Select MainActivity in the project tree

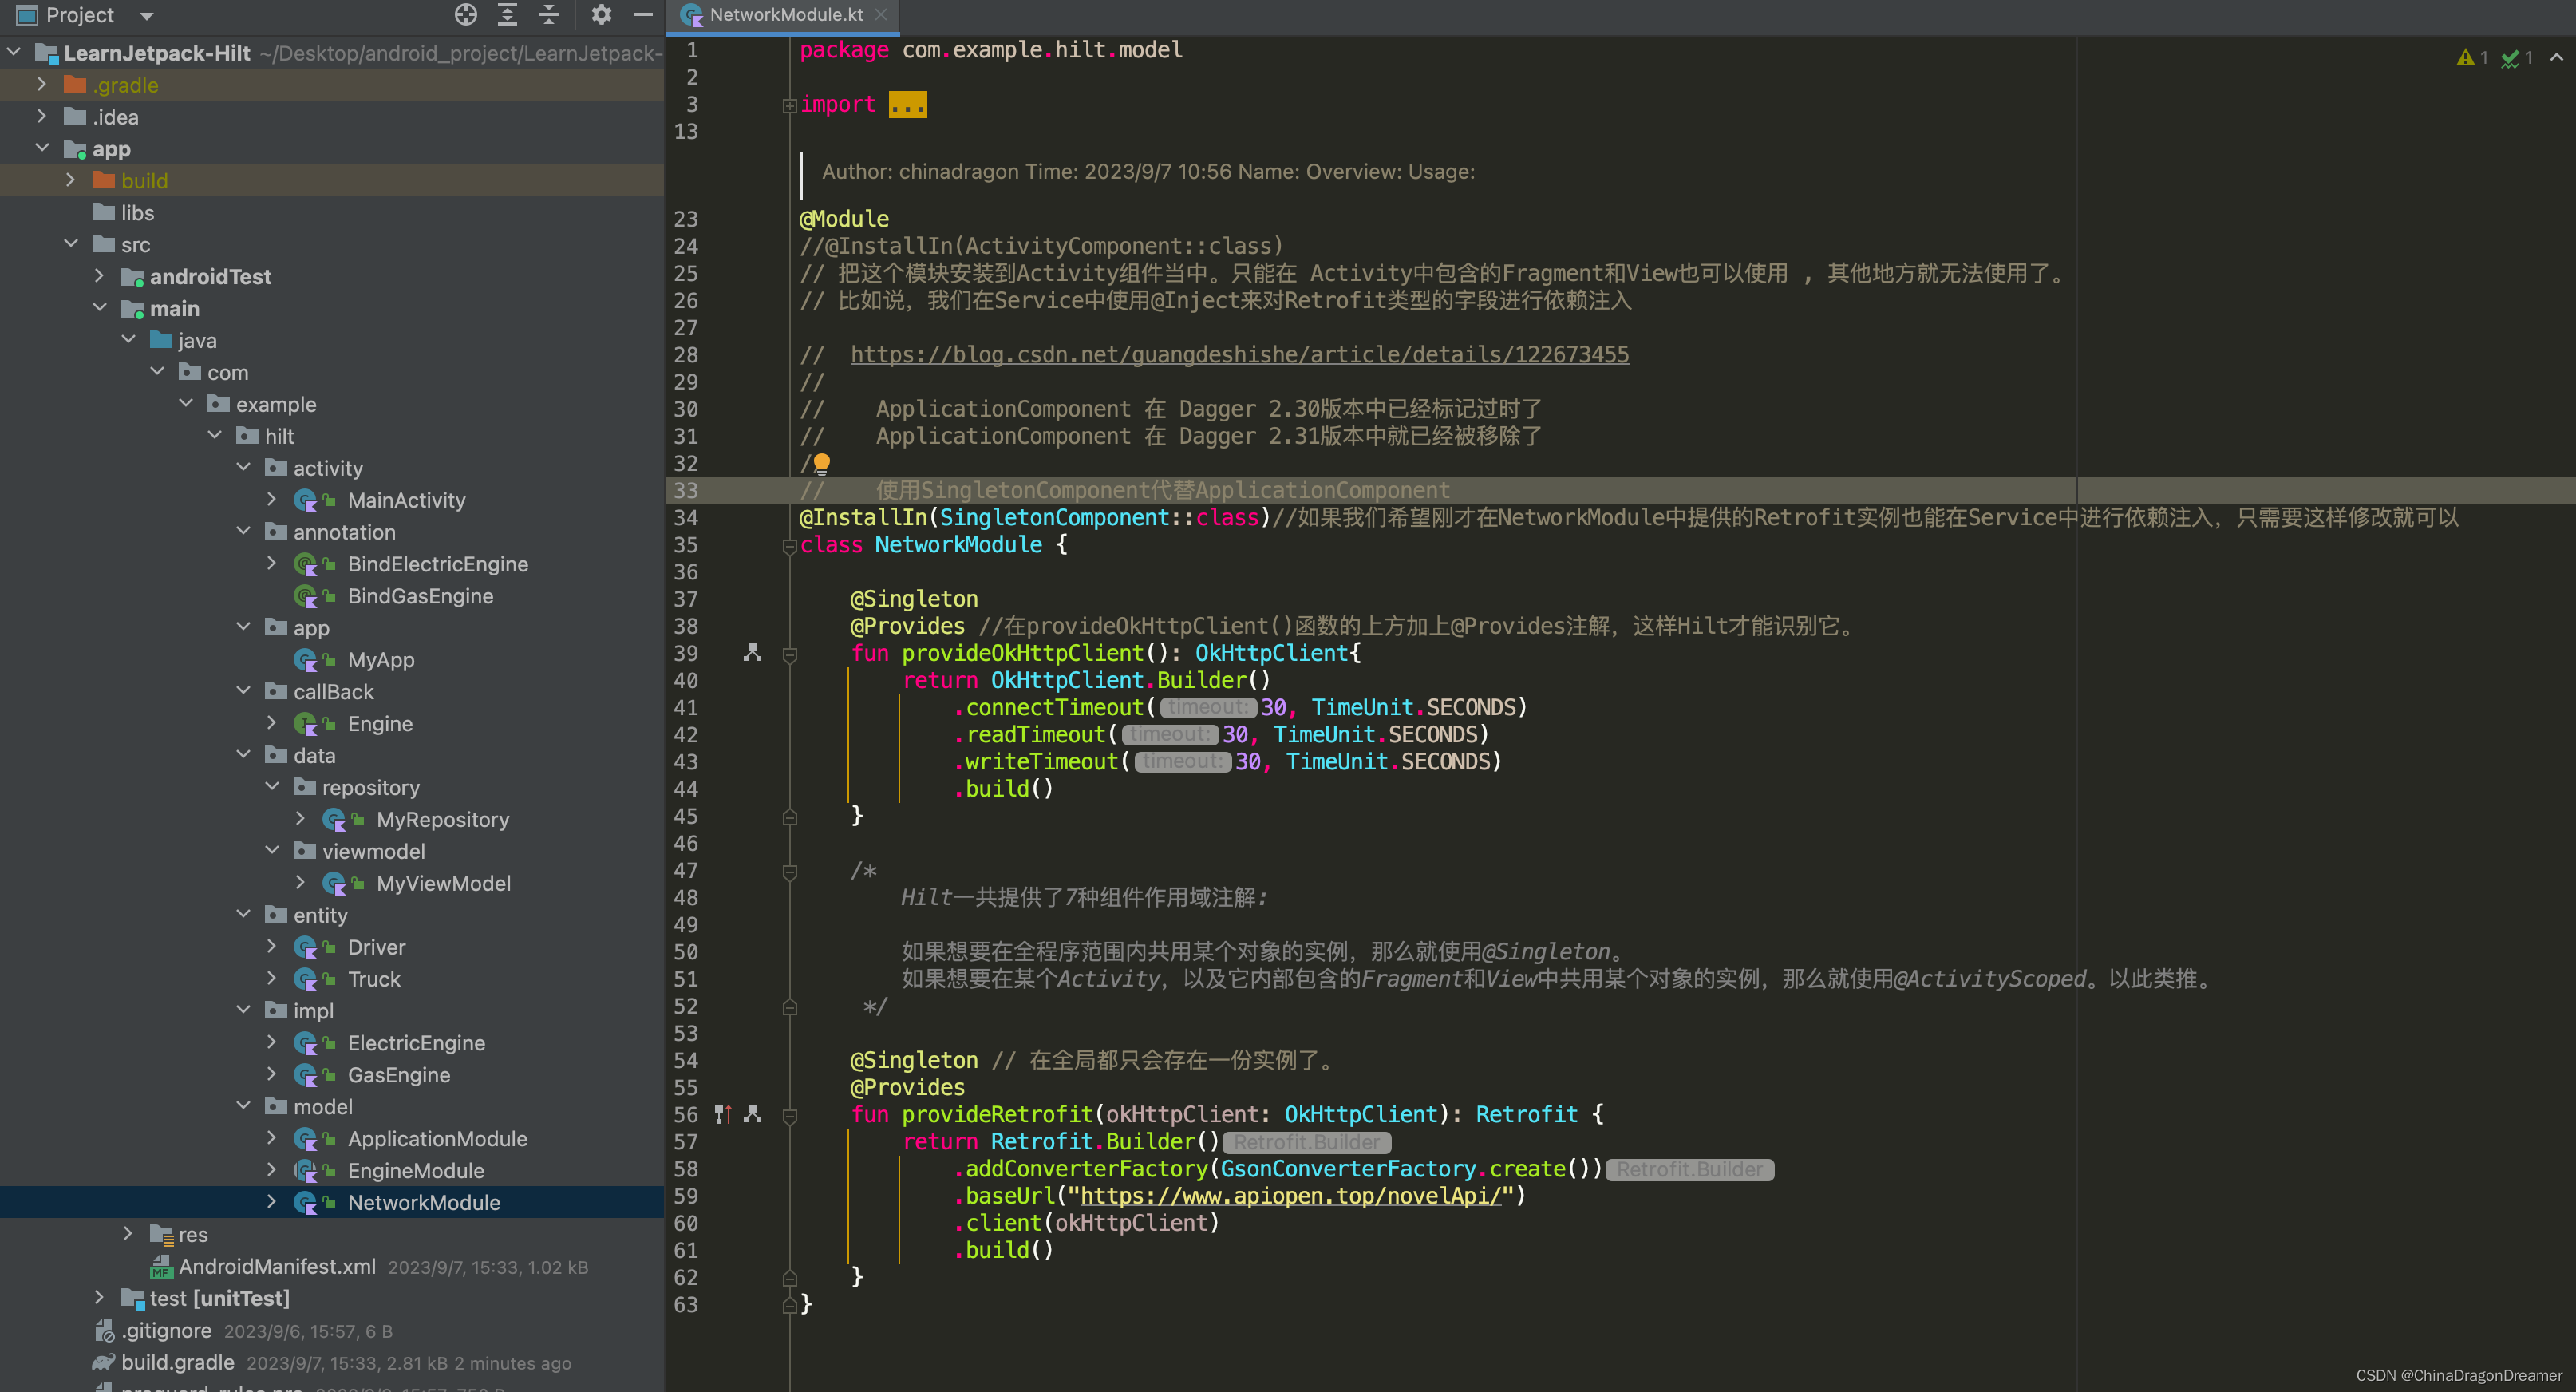coord(406,500)
